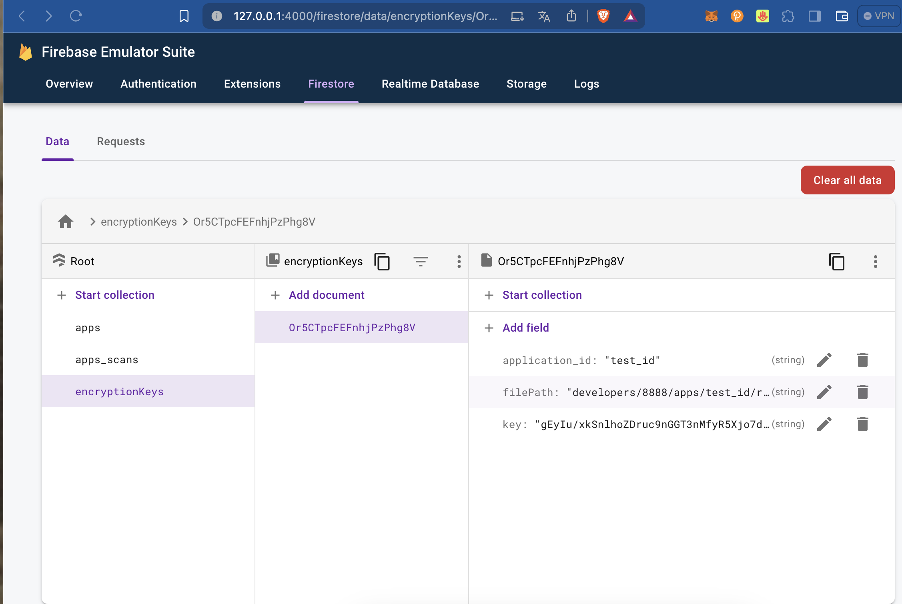
Task: Open document overflow menu
Action: point(876,261)
